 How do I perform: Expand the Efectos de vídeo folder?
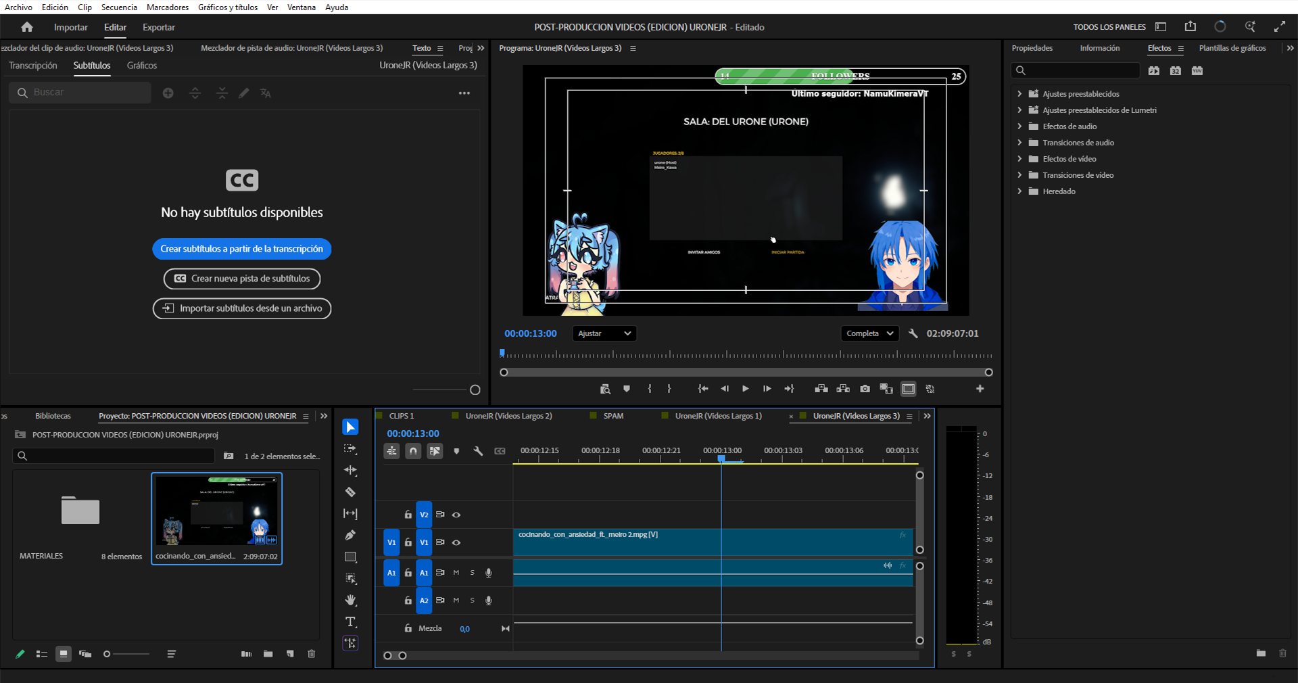1019,159
